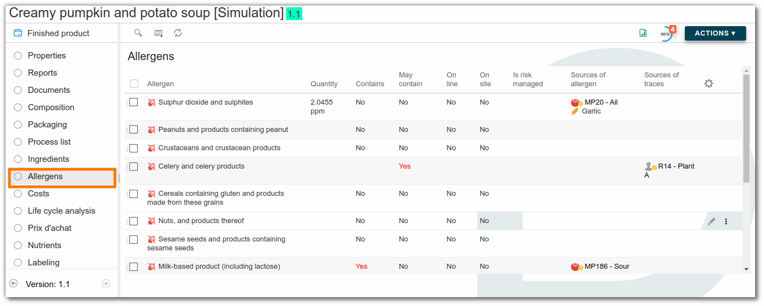
Task: Switch to the Nutrients section
Action: (x=45, y=245)
